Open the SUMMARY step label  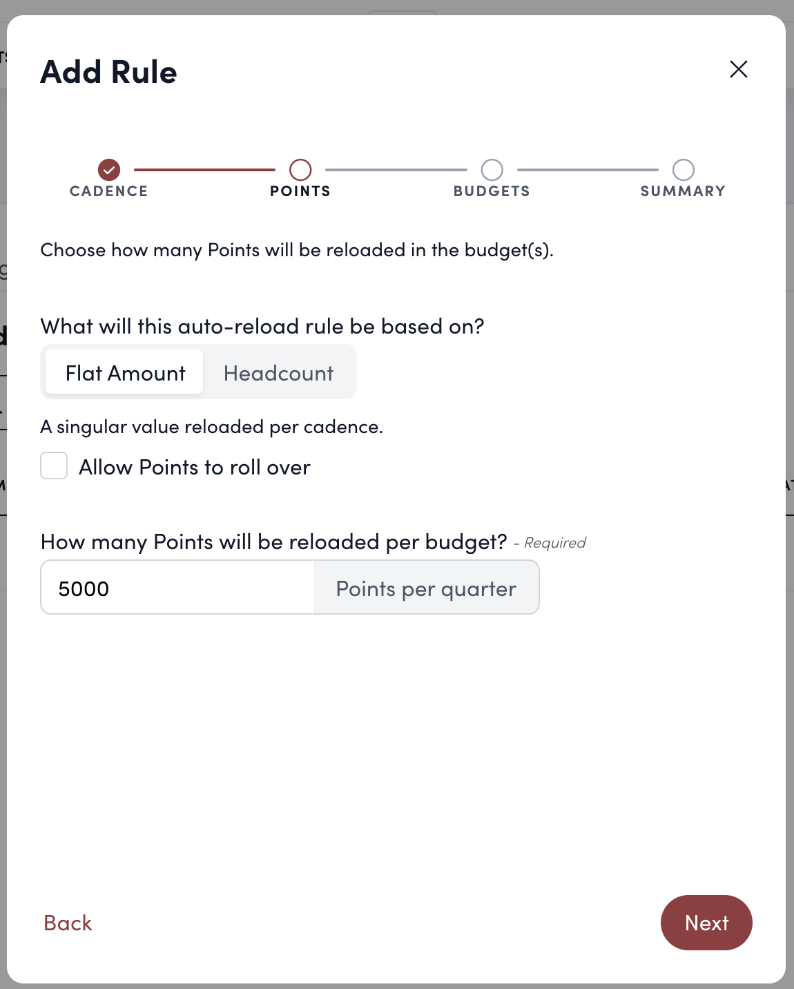coord(683,191)
